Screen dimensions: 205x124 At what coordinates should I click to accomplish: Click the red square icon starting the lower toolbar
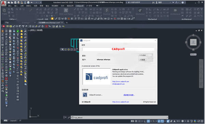pos(4,26)
